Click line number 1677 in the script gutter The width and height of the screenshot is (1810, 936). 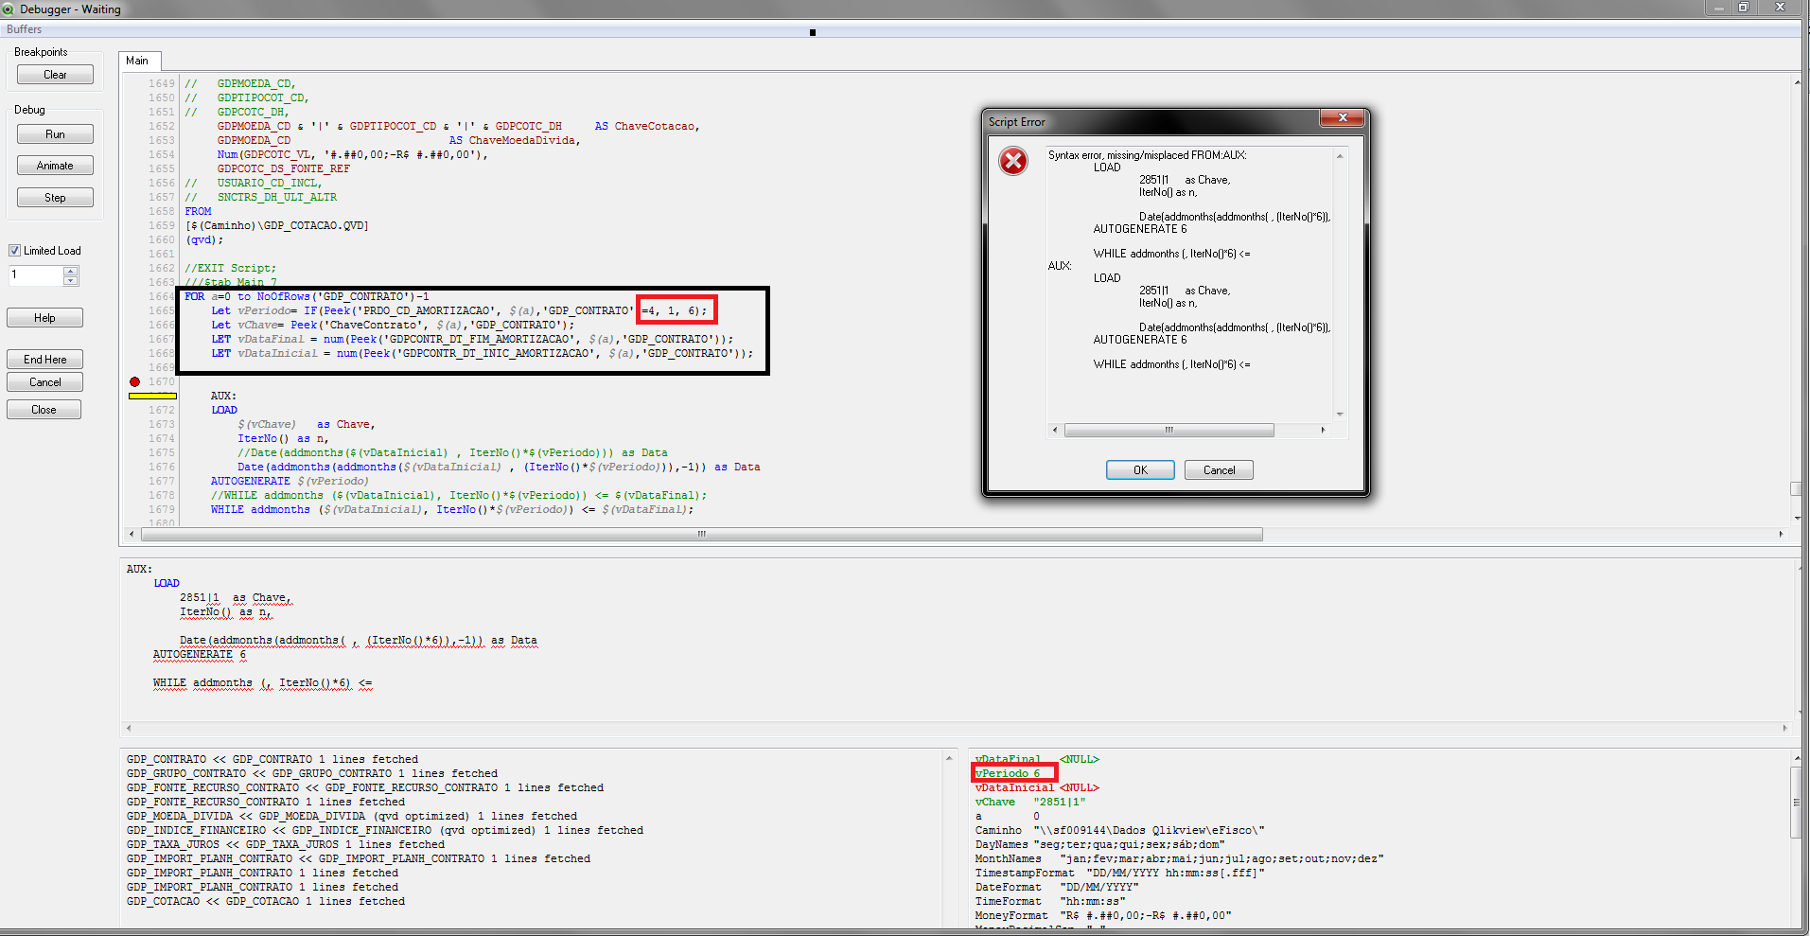pyautogui.click(x=162, y=481)
